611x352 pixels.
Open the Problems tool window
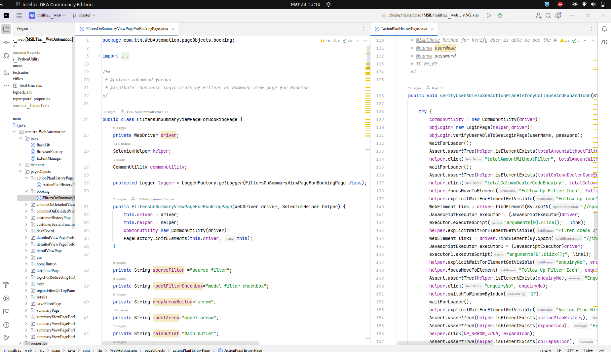coord(6,325)
